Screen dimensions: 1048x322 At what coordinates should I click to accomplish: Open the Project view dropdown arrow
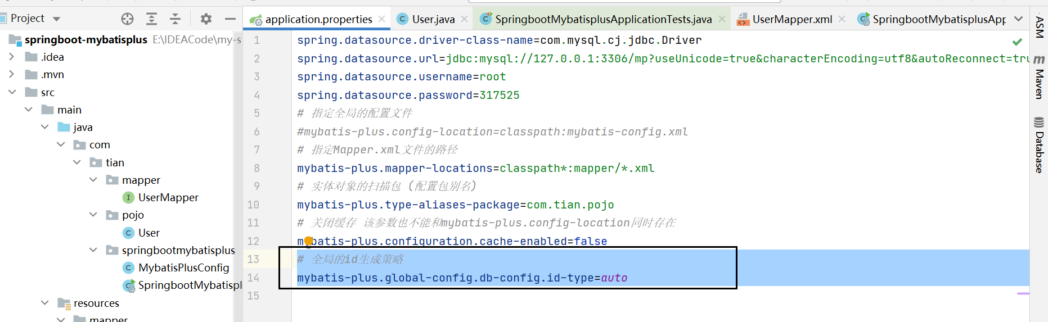pos(56,19)
